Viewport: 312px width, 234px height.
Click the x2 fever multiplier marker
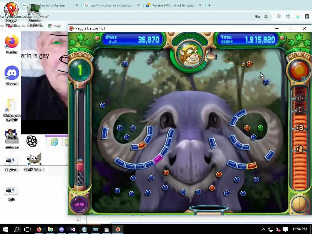pyautogui.click(x=300, y=149)
